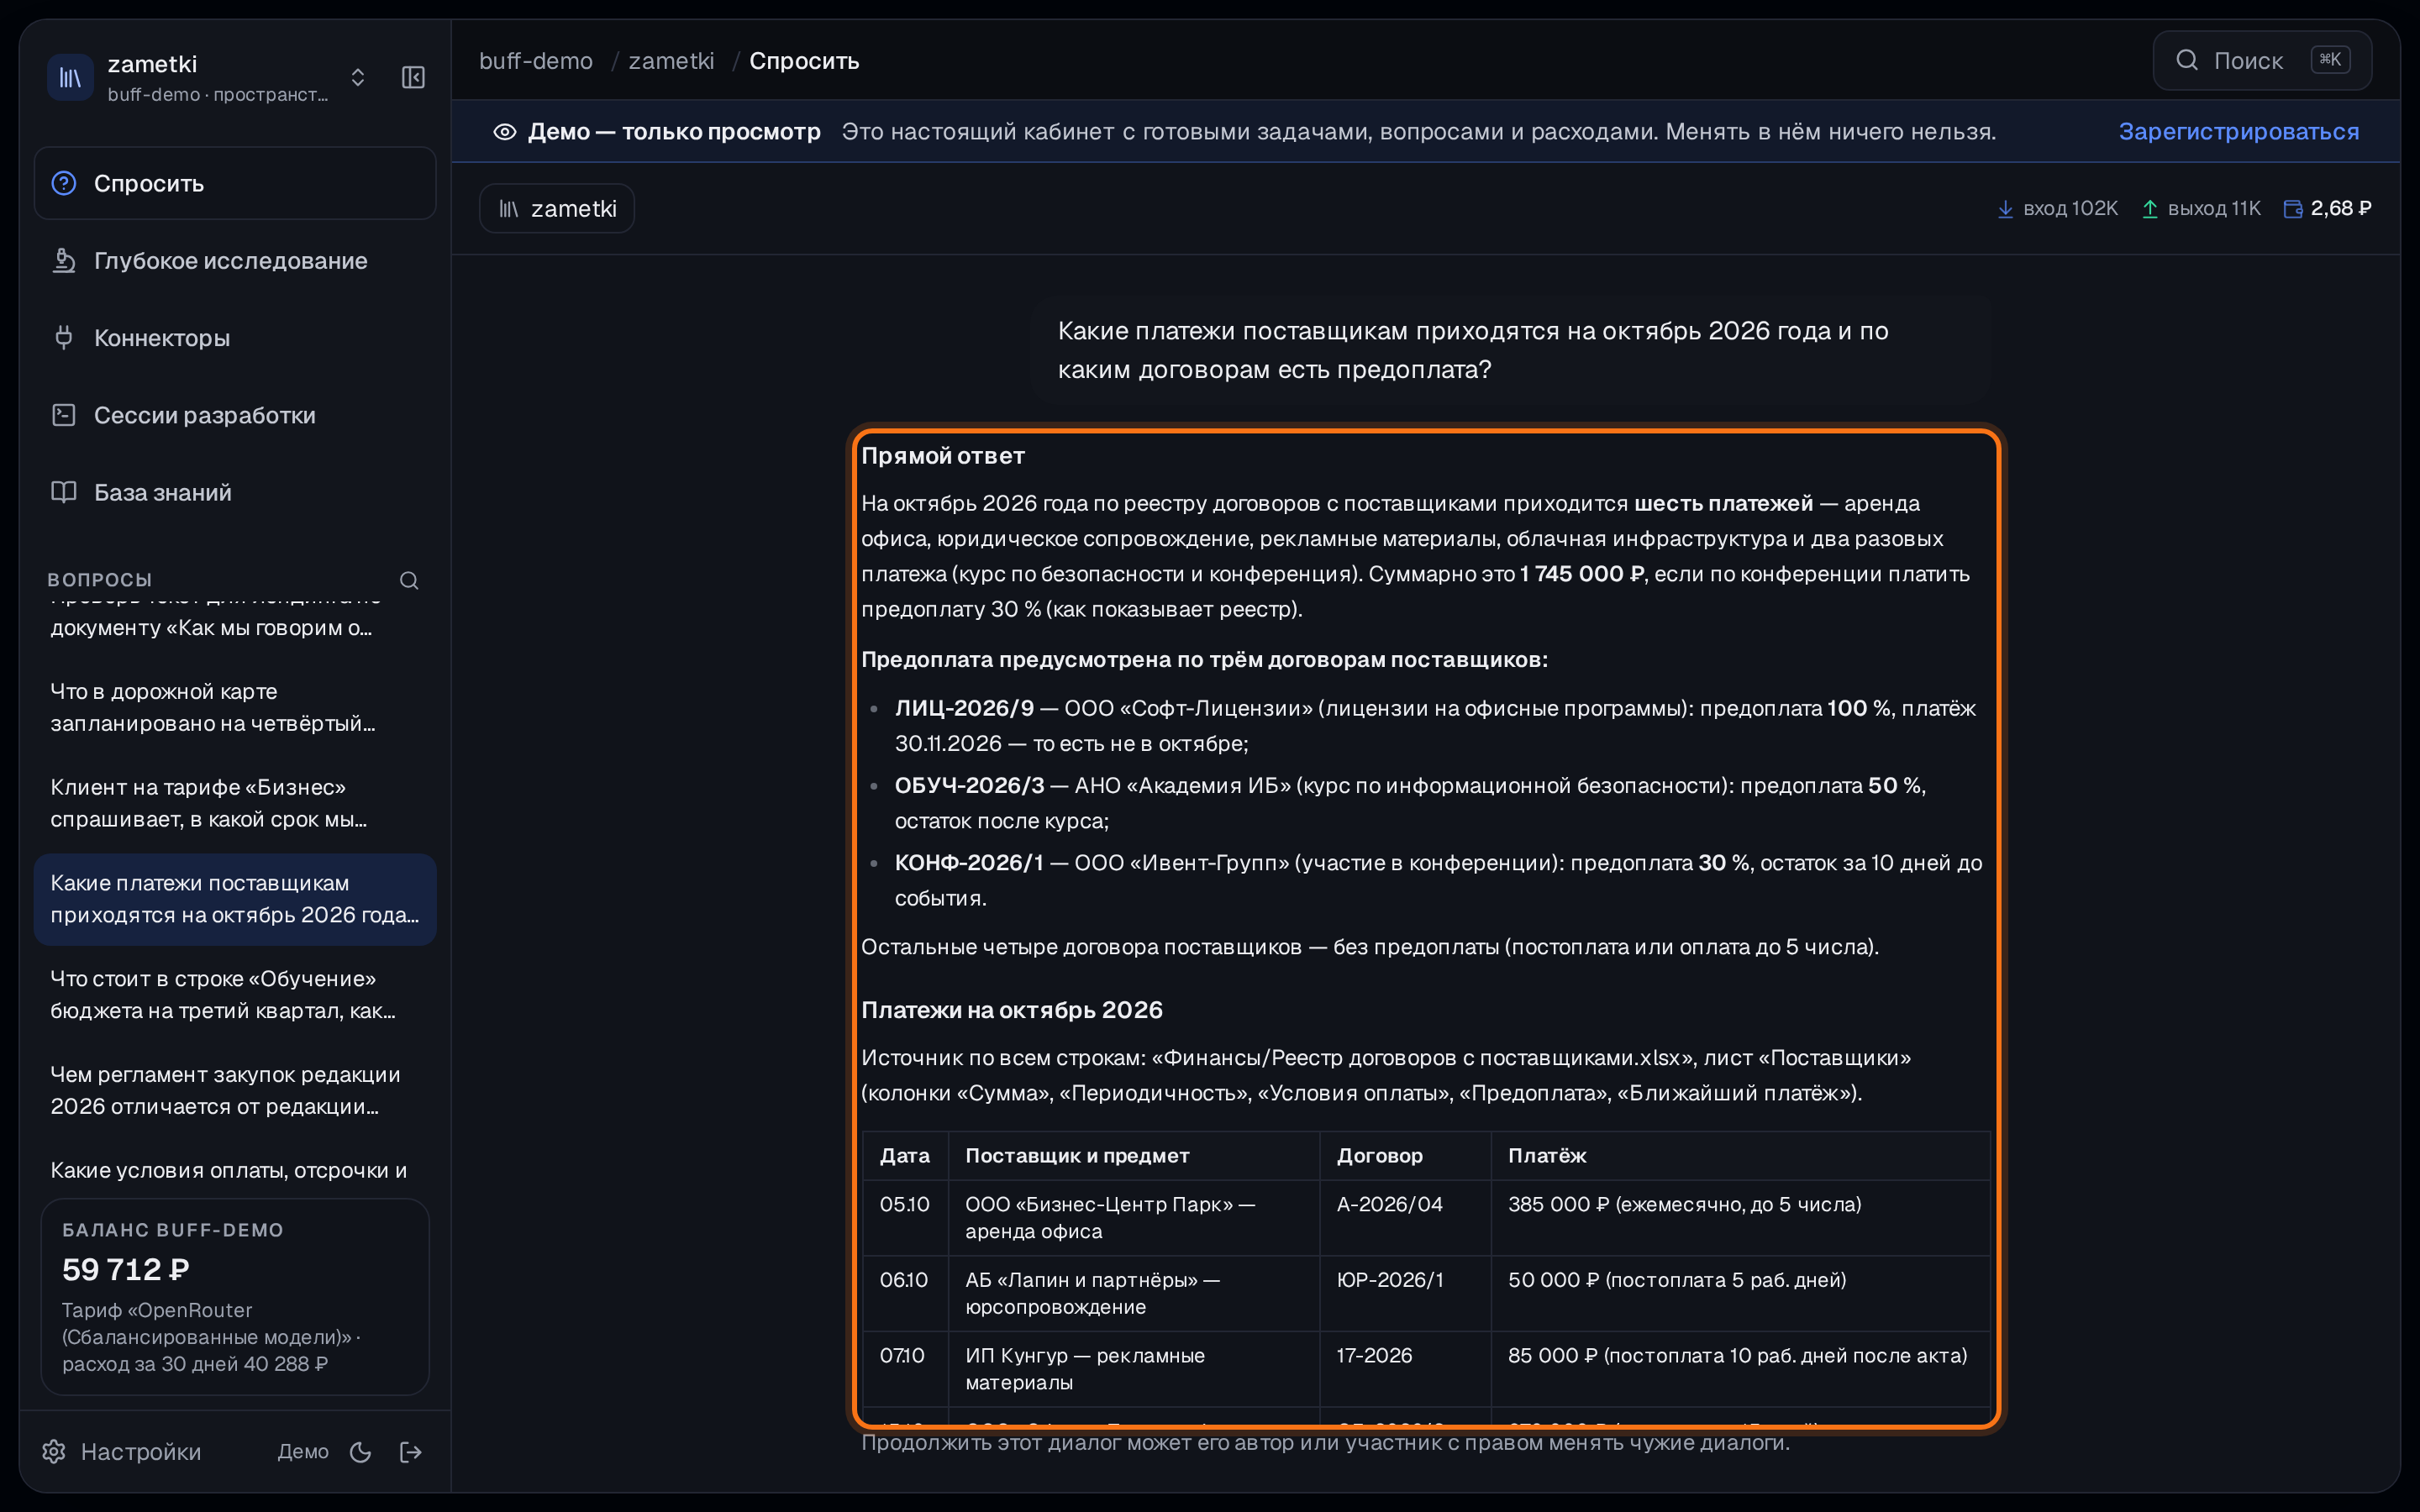The image size is (2420, 1512).
Task: Click the ⌘K shortcut badge
Action: [x=2330, y=60]
